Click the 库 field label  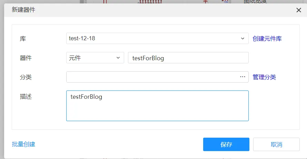(23, 39)
